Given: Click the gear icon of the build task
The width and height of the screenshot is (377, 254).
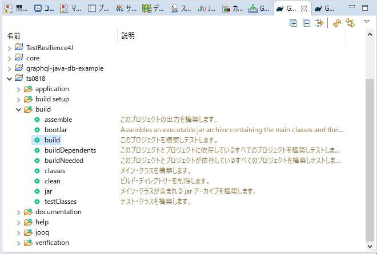Looking at the screenshot, I should [37, 140].
